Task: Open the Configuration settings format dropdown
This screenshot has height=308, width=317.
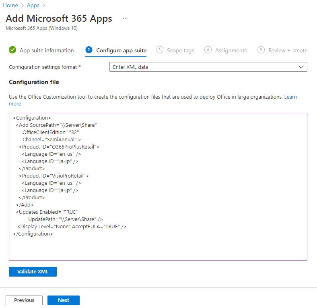Action: tap(208, 67)
